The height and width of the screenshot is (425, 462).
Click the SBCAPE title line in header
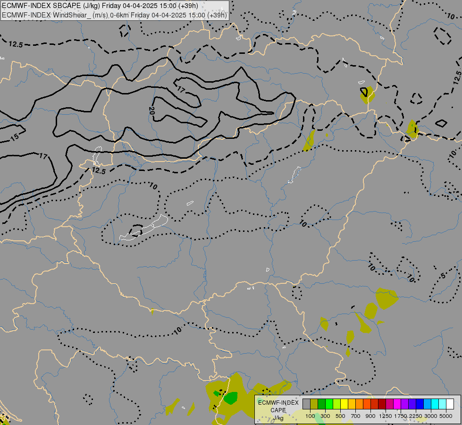[x=100, y=6]
